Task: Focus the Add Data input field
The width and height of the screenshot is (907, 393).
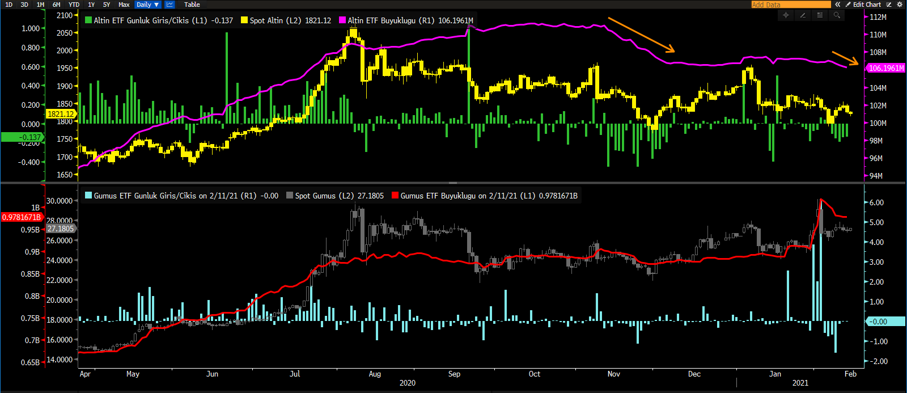Action: 791,5
